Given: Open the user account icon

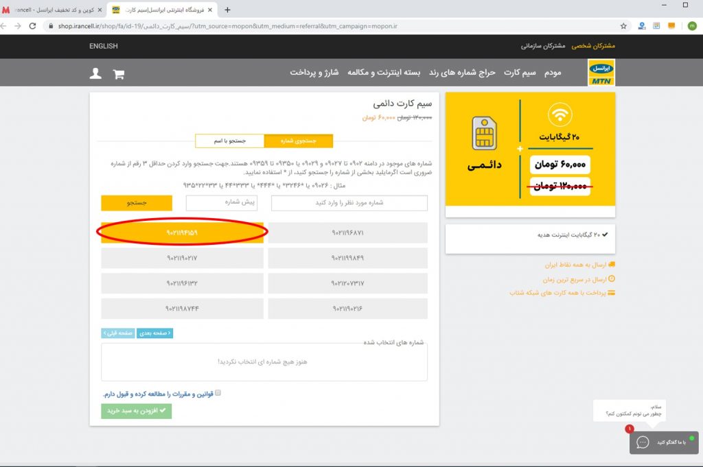Looking at the screenshot, I should 95,73.
